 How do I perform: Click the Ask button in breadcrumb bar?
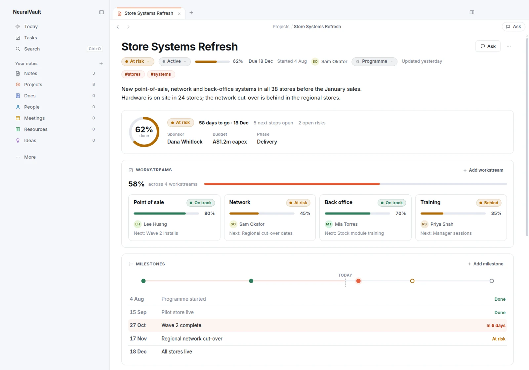pos(513,27)
